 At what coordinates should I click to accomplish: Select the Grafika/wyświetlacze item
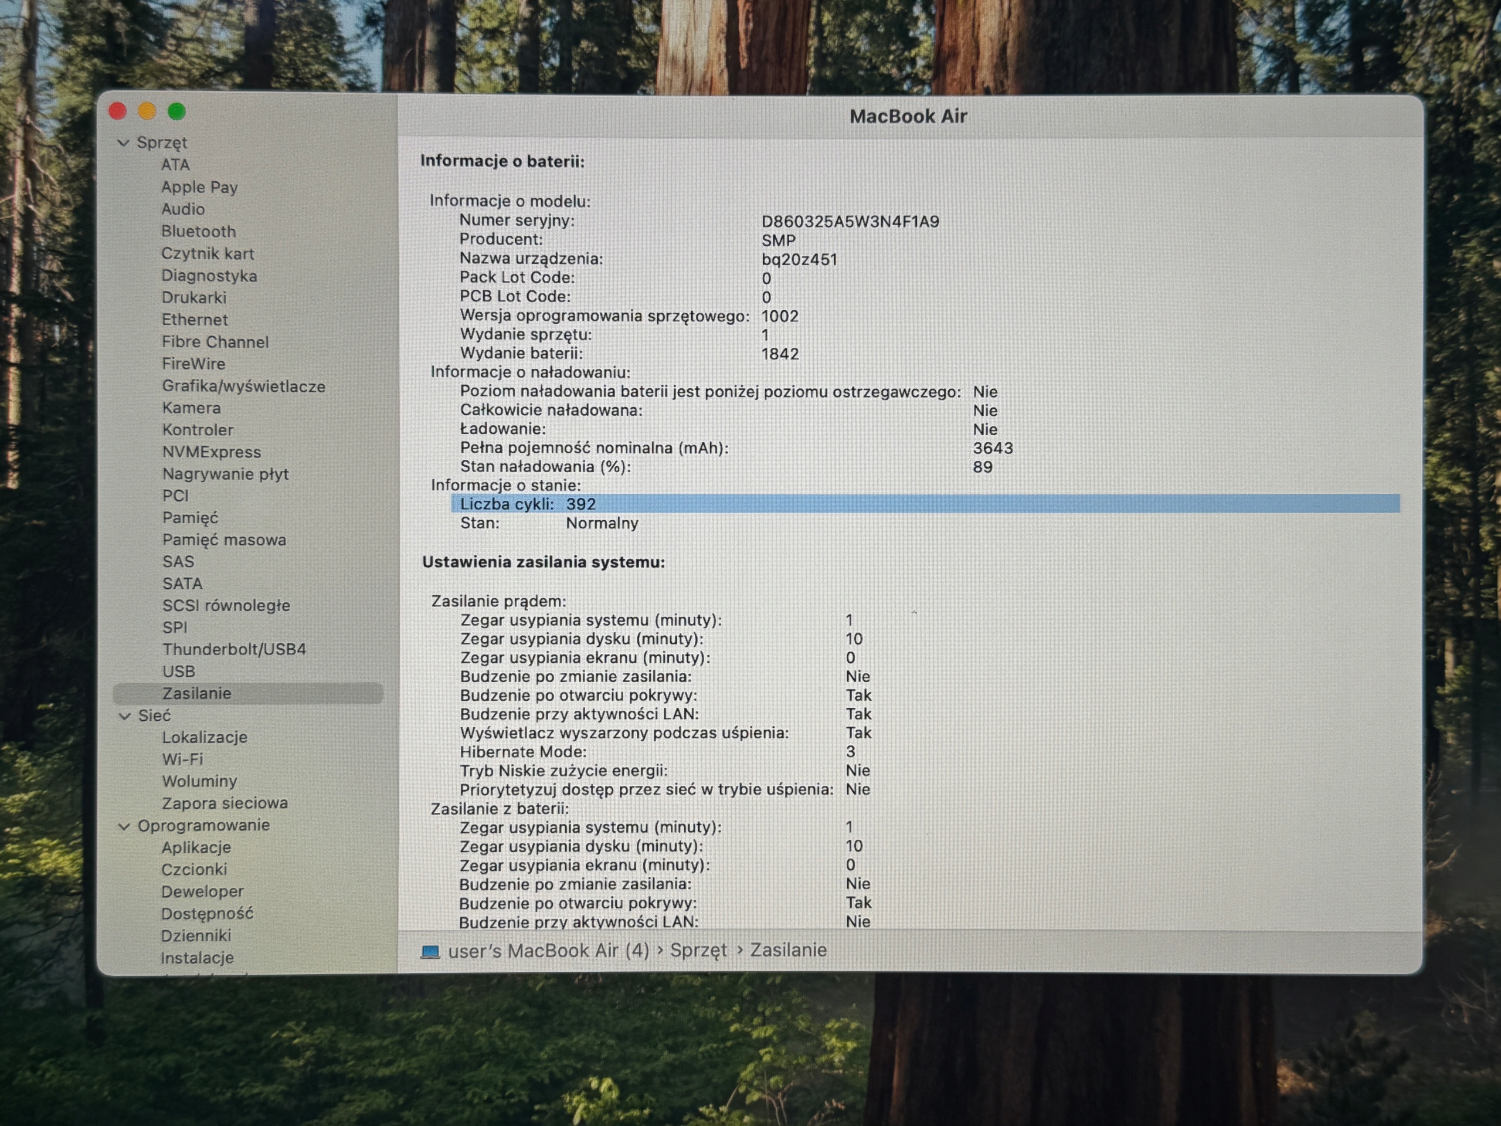tap(243, 386)
